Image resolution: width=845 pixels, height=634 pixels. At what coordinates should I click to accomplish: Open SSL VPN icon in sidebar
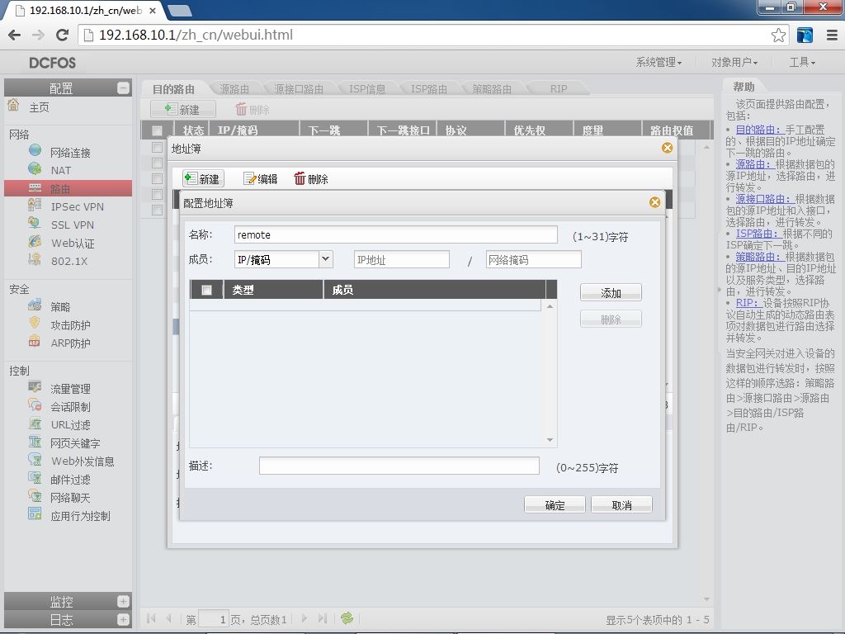pyautogui.click(x=35, y=223)
